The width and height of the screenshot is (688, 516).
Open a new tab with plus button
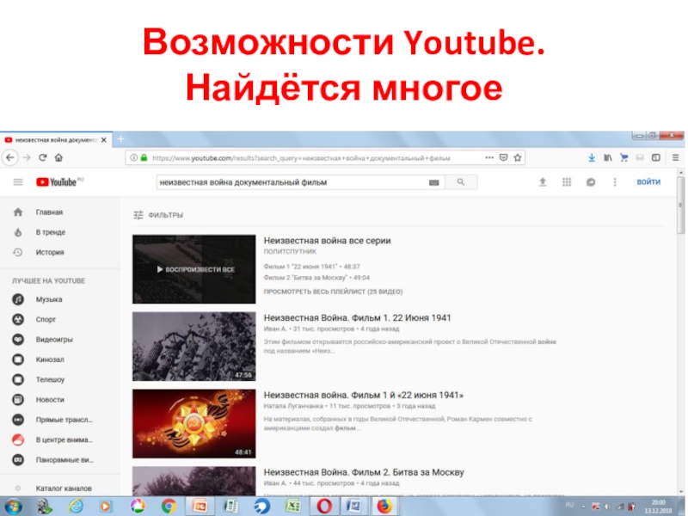pos(120,139)
